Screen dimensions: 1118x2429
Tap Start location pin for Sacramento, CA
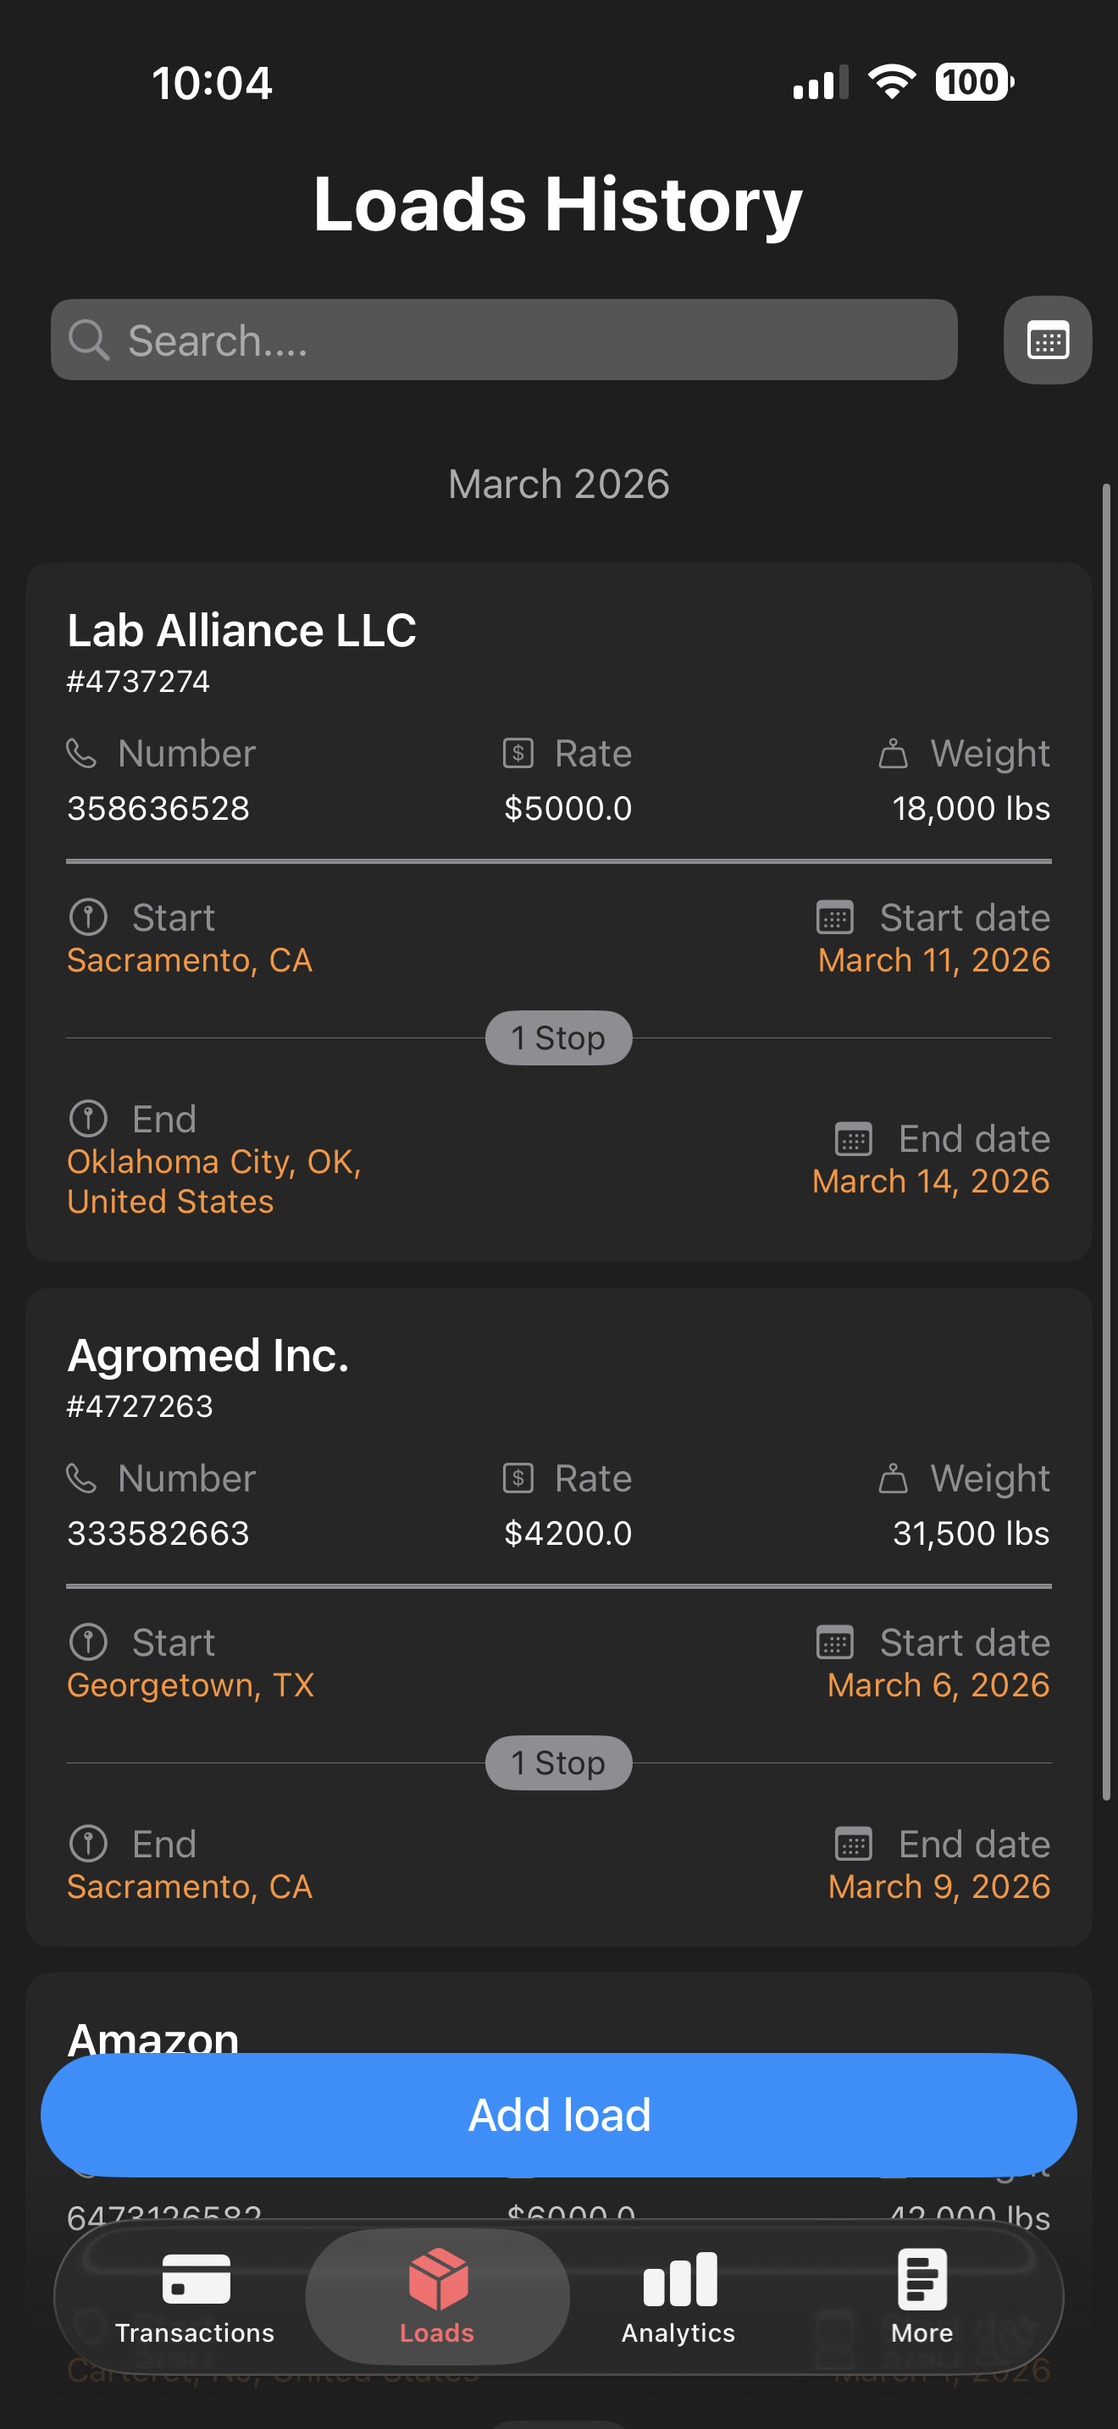pos(89,917)
